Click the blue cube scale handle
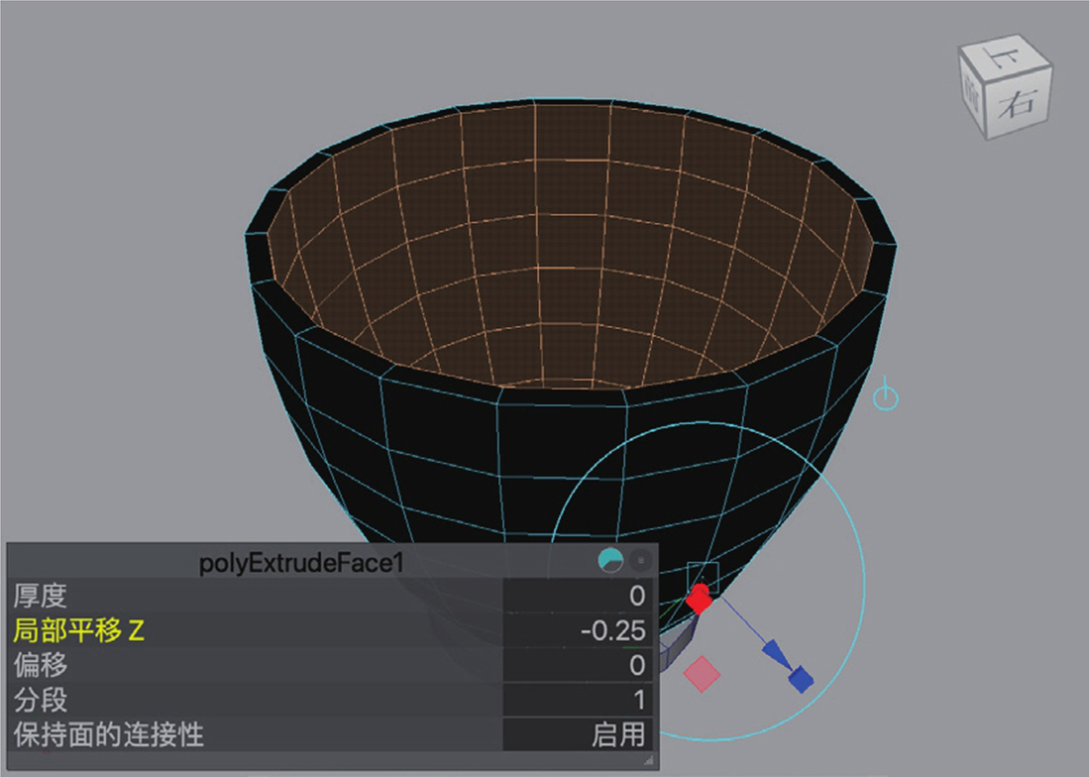 (801, 680)
